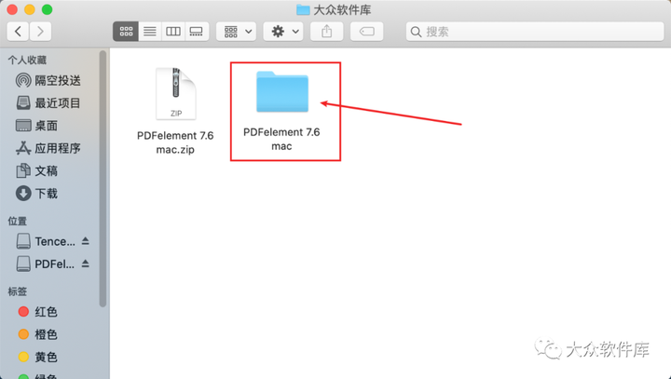
Task: Open the gear Action menu dropdown
Action: 283,32
